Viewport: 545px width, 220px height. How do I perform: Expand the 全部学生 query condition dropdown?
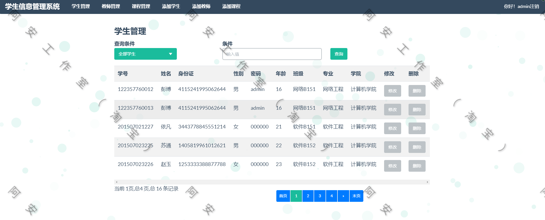tap(146, 54)
